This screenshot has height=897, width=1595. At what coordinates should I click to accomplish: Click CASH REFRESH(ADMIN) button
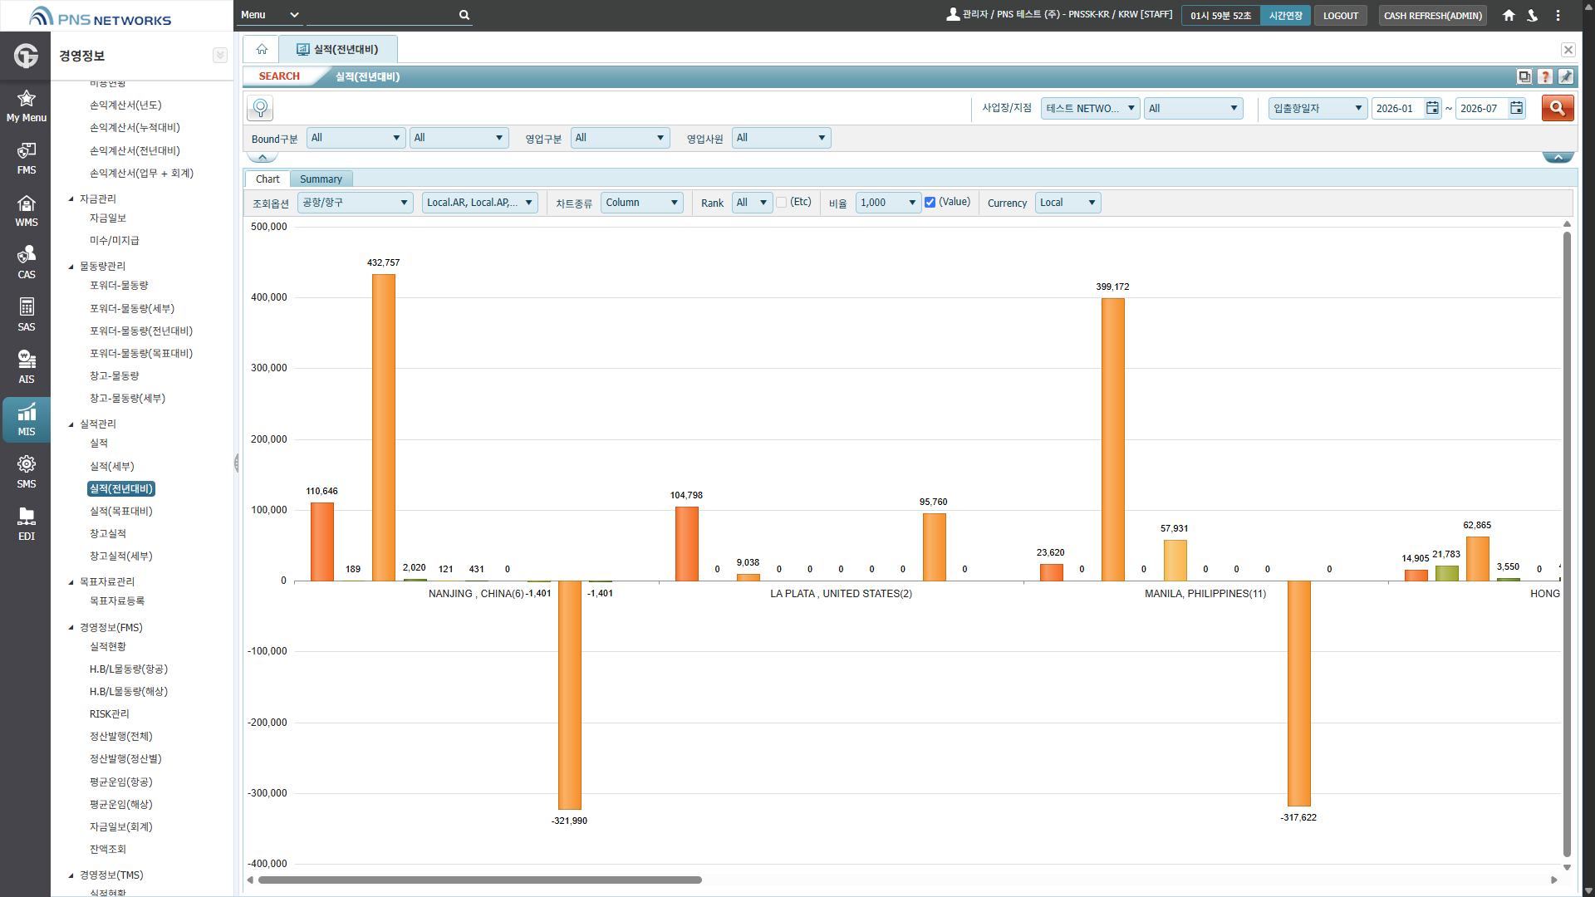tap(1432, 15)
